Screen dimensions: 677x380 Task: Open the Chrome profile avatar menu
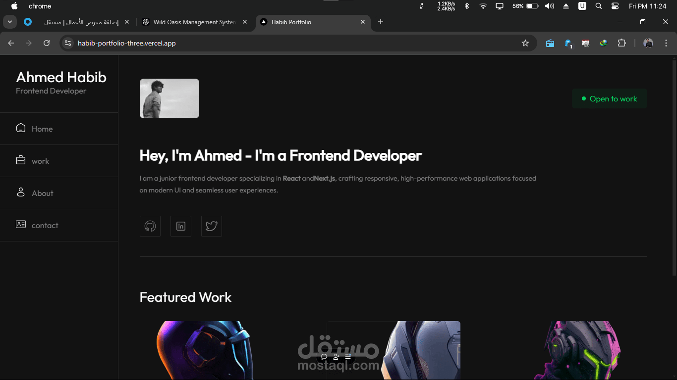click(x=648, y=43)
